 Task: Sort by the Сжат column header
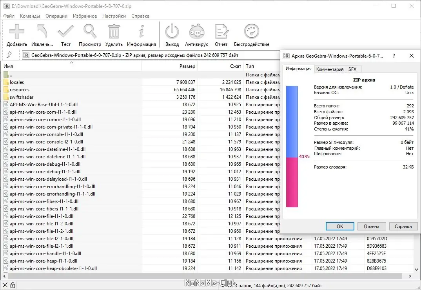(x=220, y=66)
